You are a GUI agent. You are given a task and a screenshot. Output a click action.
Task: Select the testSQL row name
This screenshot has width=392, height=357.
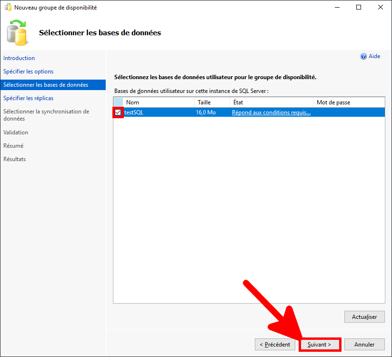pyautogui.click(x=134, y=112)
